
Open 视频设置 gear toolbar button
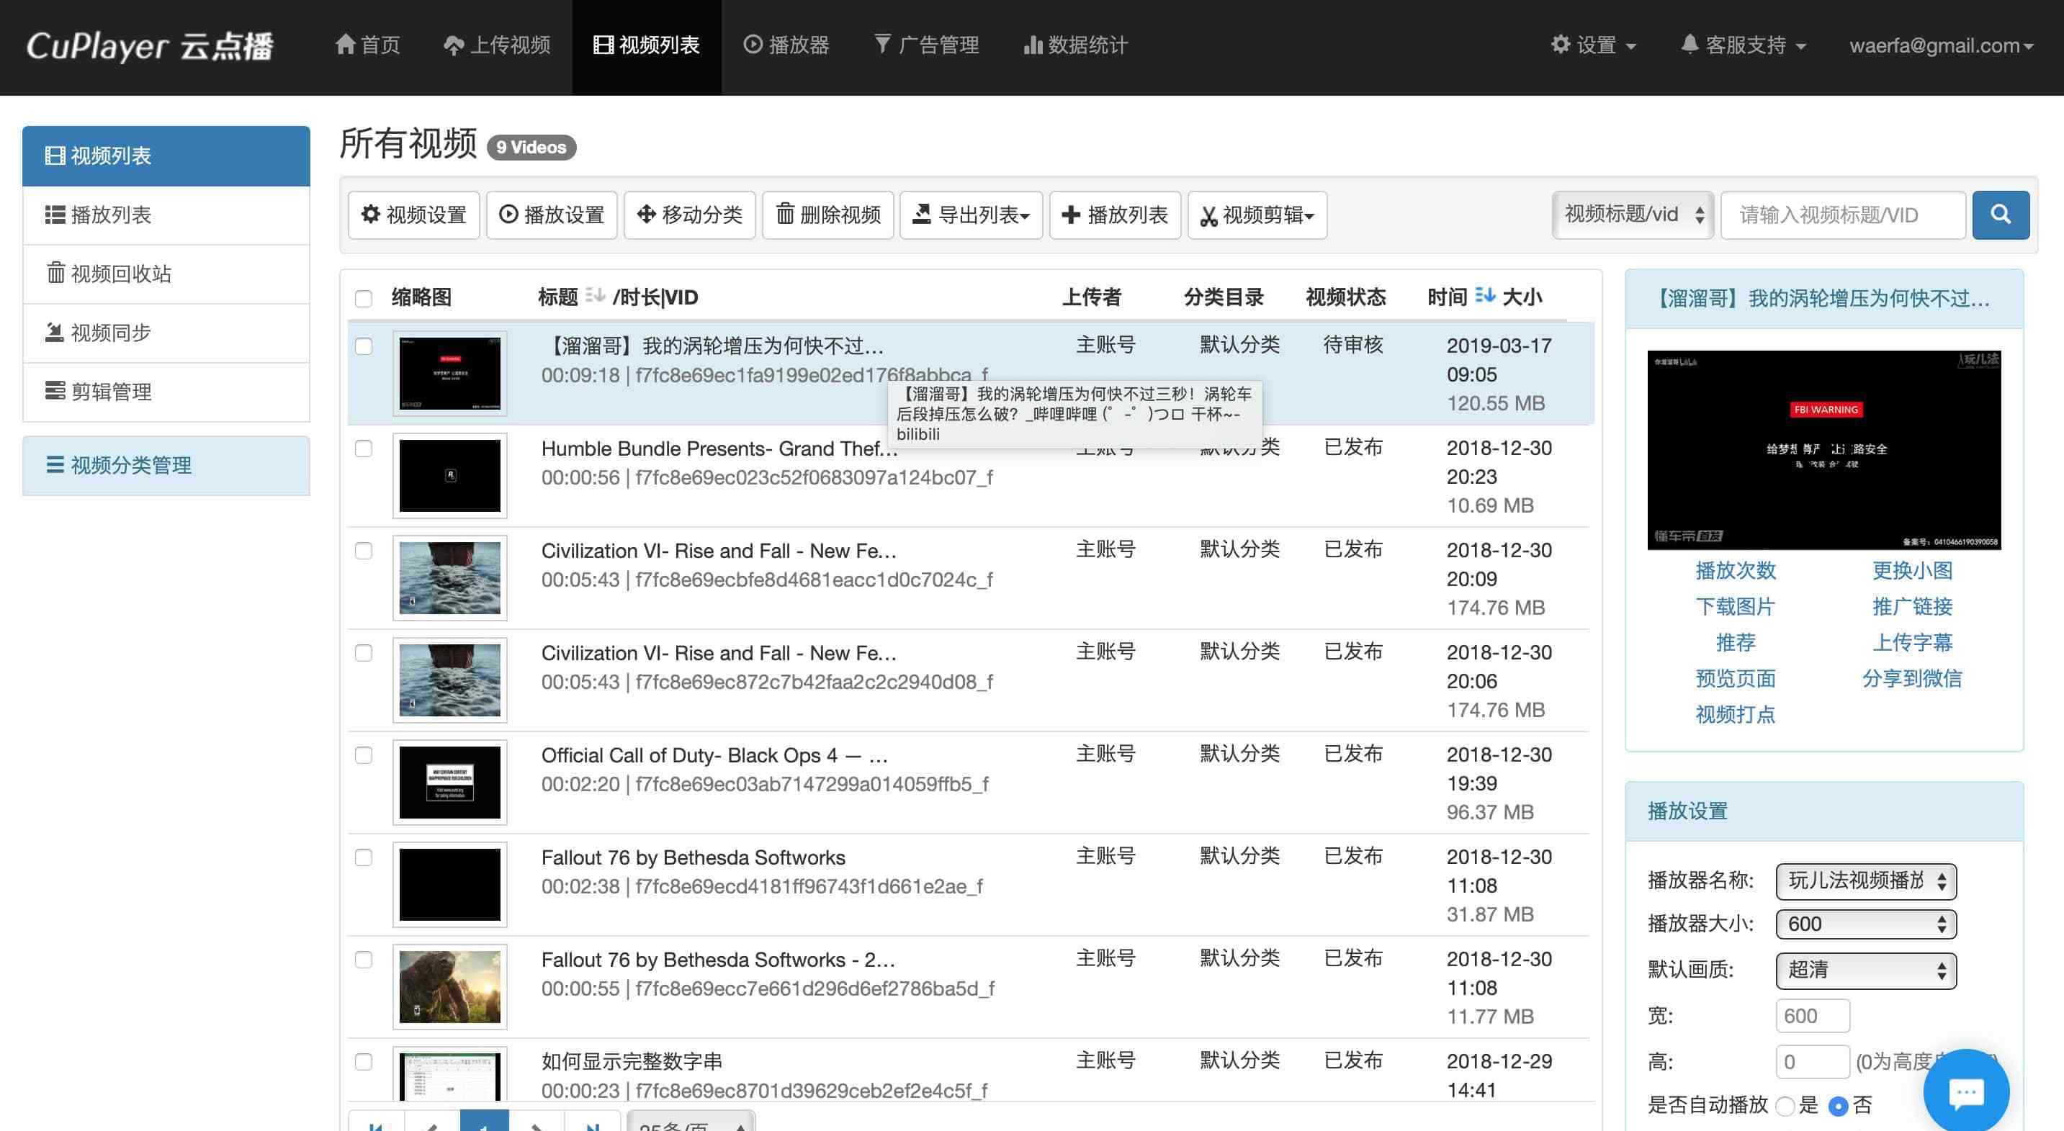413,215
